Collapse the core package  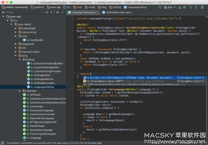[16, 36]
